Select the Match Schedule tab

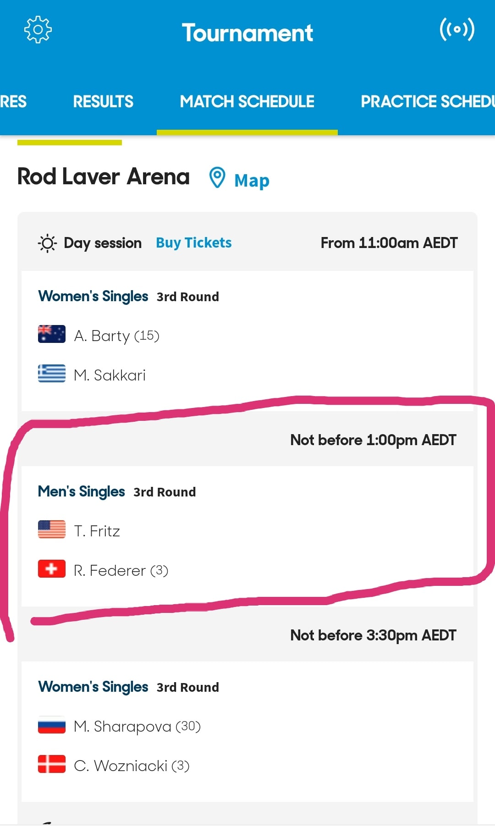[x=247, y=101]
